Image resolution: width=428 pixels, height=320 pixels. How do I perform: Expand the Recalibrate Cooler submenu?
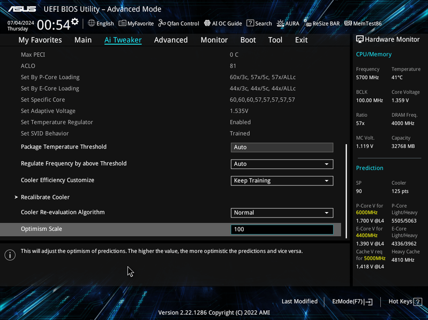[46, 197]
